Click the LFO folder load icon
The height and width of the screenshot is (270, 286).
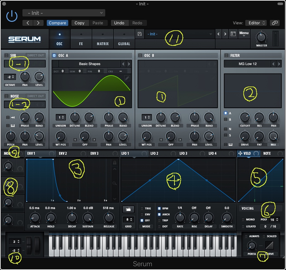click(x=128, y=209)
